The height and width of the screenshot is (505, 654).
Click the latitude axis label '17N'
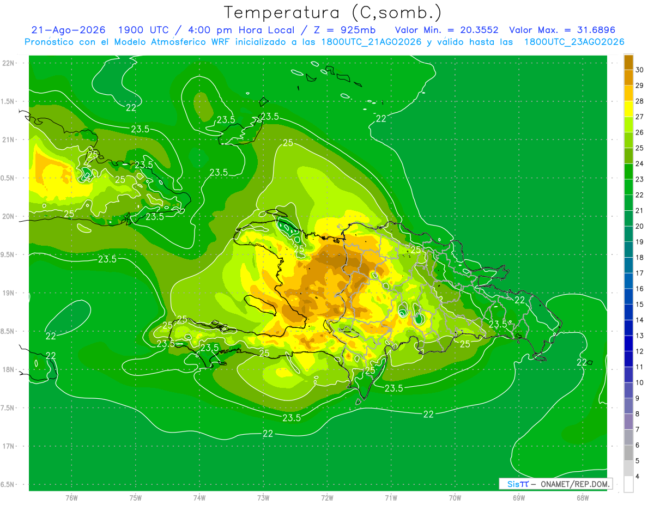click(9, 447)
